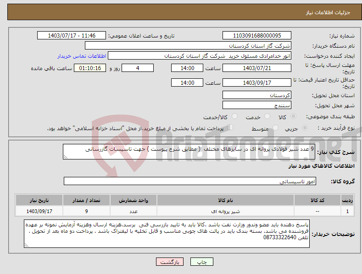Click the تعداد / مقدار column header
The image size is (362, 274).
click(x=86, y=200)
